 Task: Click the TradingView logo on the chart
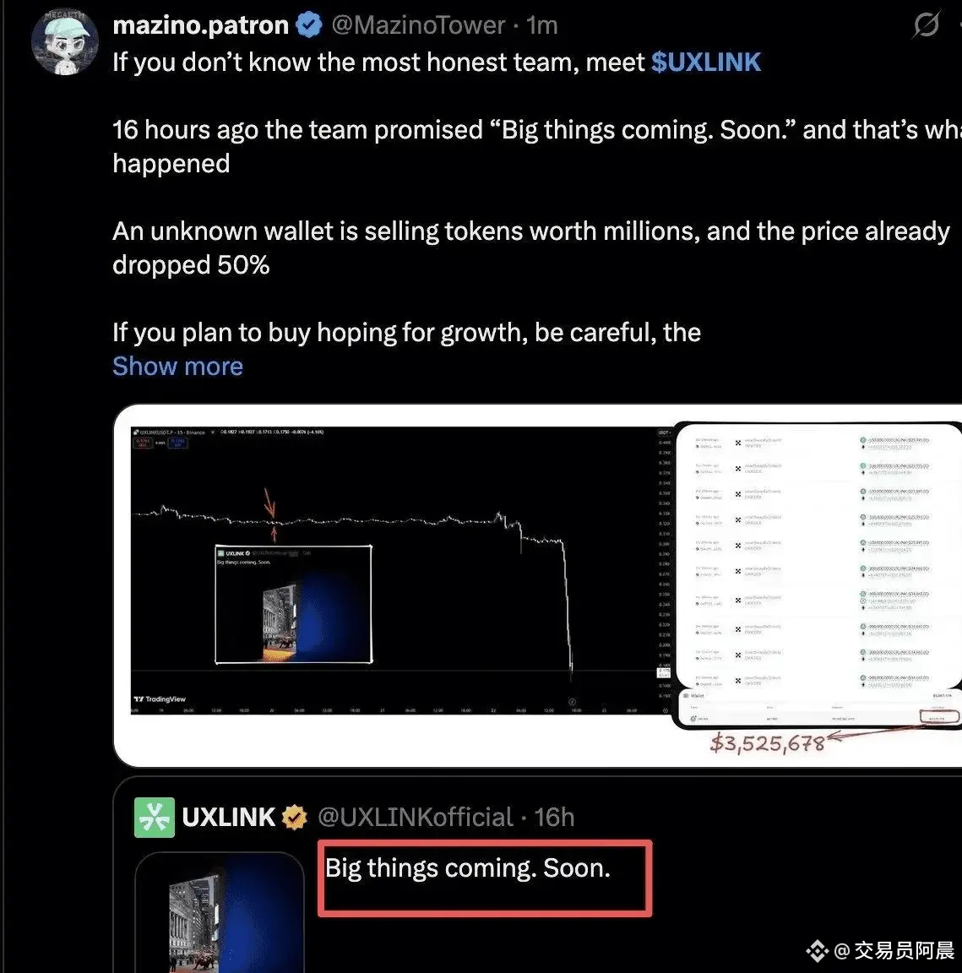(160, 698)
